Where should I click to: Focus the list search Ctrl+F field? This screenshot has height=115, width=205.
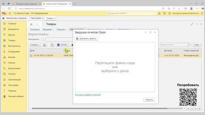click(x=174, y=45)
